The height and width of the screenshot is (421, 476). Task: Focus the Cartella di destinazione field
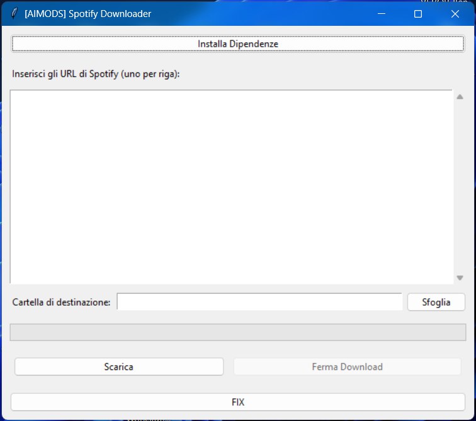pyautogui.click(x=259, y=302)
